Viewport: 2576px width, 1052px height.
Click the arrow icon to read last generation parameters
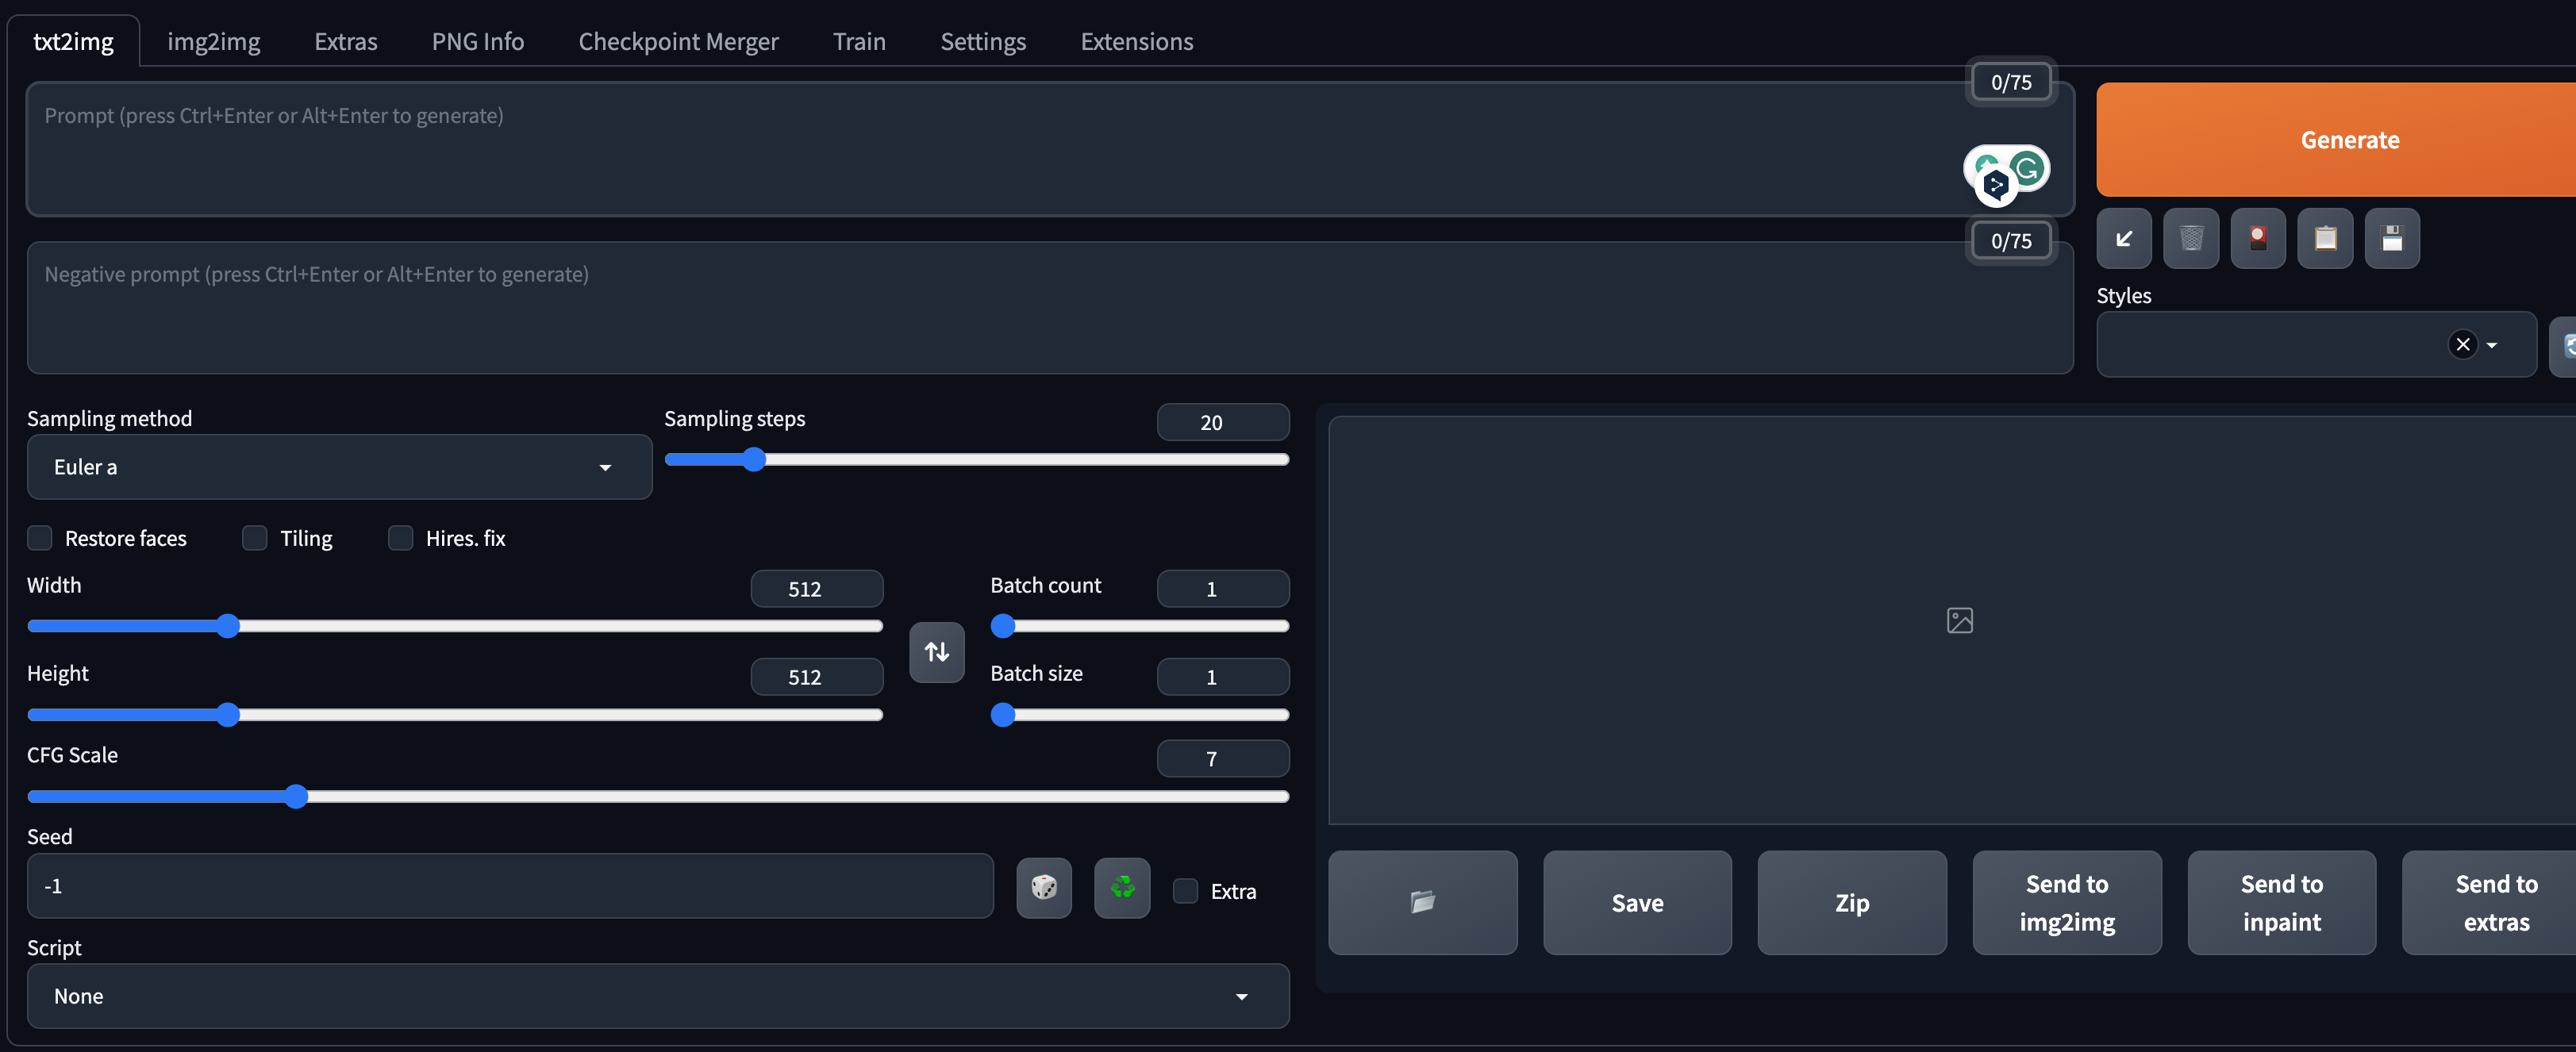[x=2123, y=238]
